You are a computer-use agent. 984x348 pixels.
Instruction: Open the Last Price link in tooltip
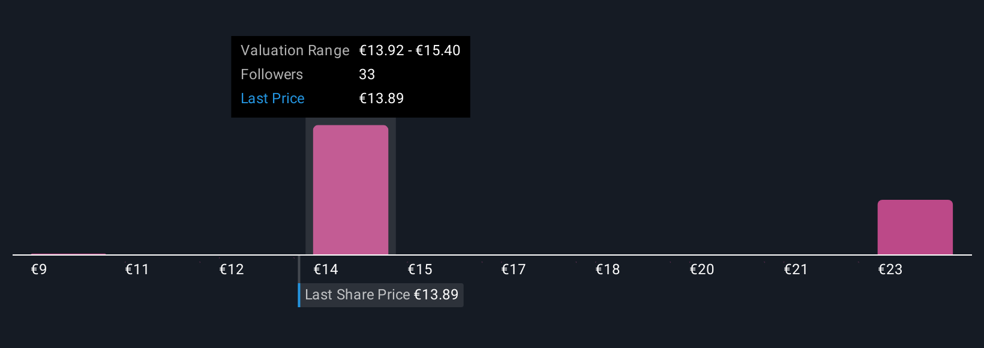tap(272, 98)
